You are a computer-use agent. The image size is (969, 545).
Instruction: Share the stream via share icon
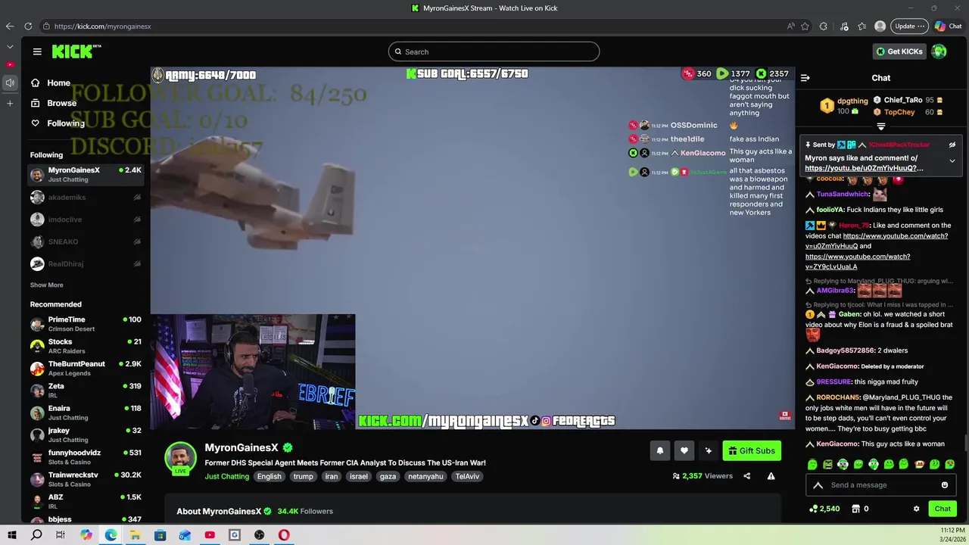click(746, 476)
